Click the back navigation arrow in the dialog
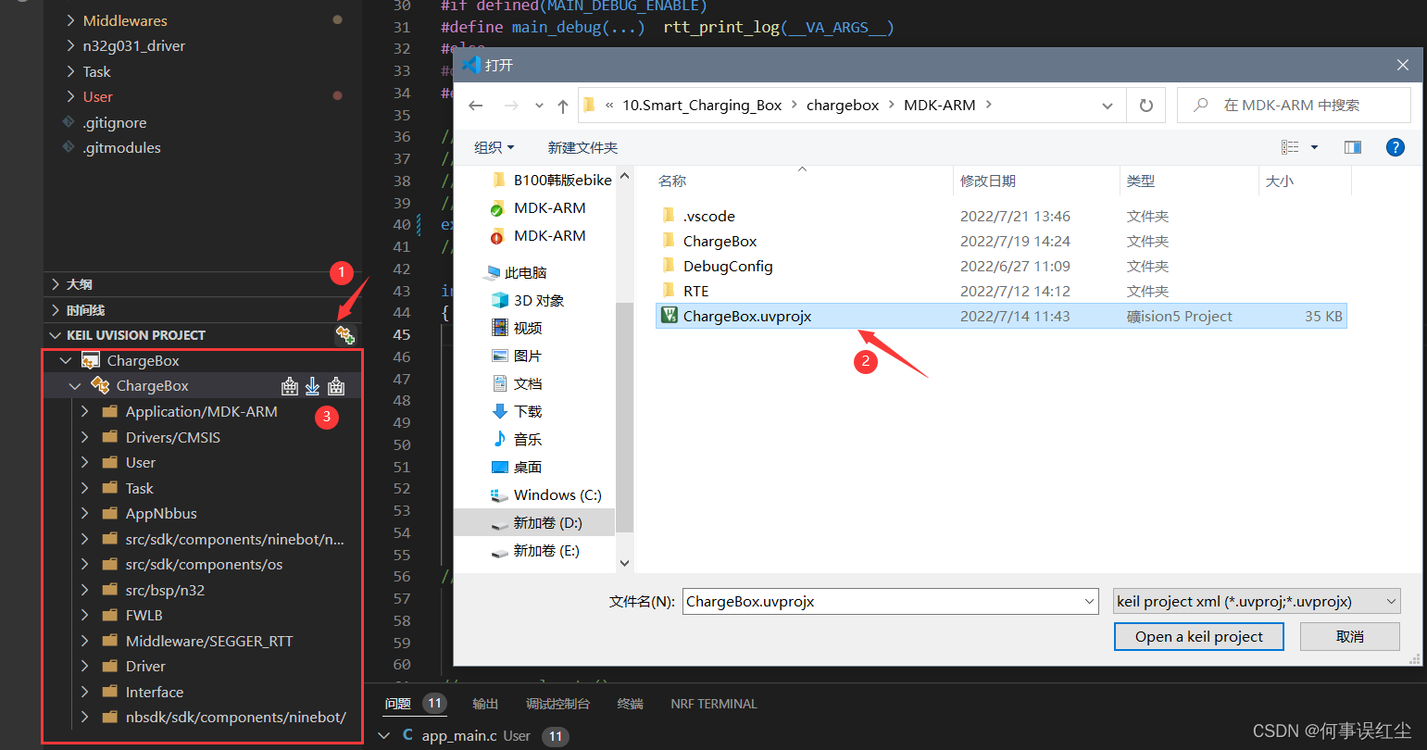This screenshot has height=750, width=1427. pyautogui.click(x=475, y=105)
